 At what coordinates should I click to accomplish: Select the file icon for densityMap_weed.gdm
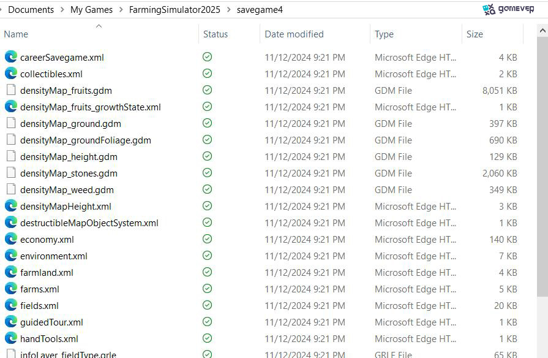(11, 189)
